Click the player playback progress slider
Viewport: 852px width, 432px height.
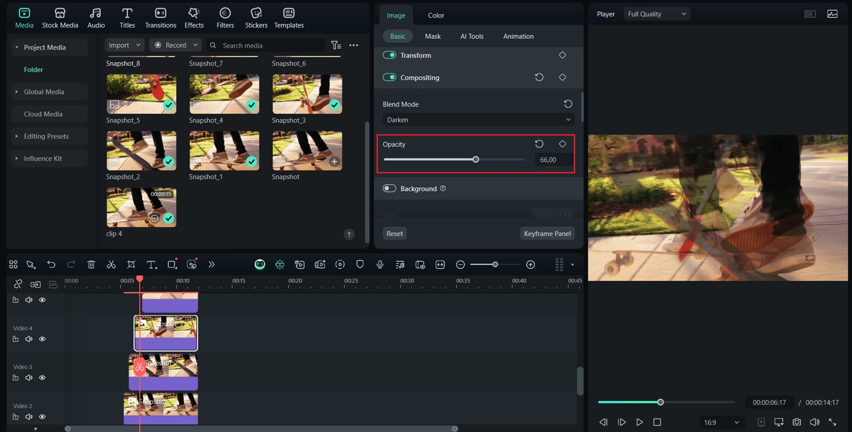[x=661, y=402]
